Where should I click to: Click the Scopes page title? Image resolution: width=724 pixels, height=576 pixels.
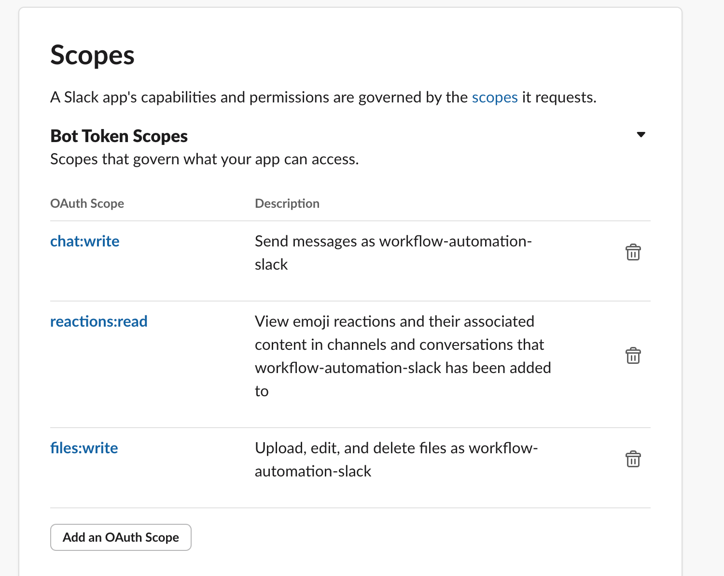pos(92,55)
